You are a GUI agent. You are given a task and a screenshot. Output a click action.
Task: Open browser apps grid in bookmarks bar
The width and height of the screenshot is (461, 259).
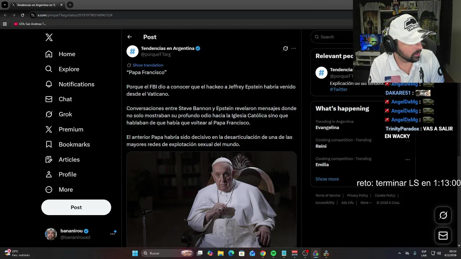(x=5, y=24)
